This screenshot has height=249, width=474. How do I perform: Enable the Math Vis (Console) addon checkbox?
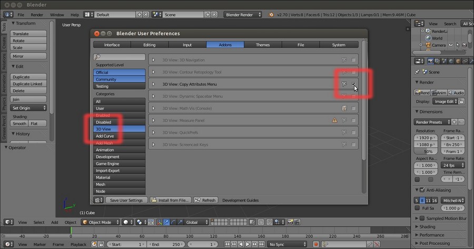353,108
